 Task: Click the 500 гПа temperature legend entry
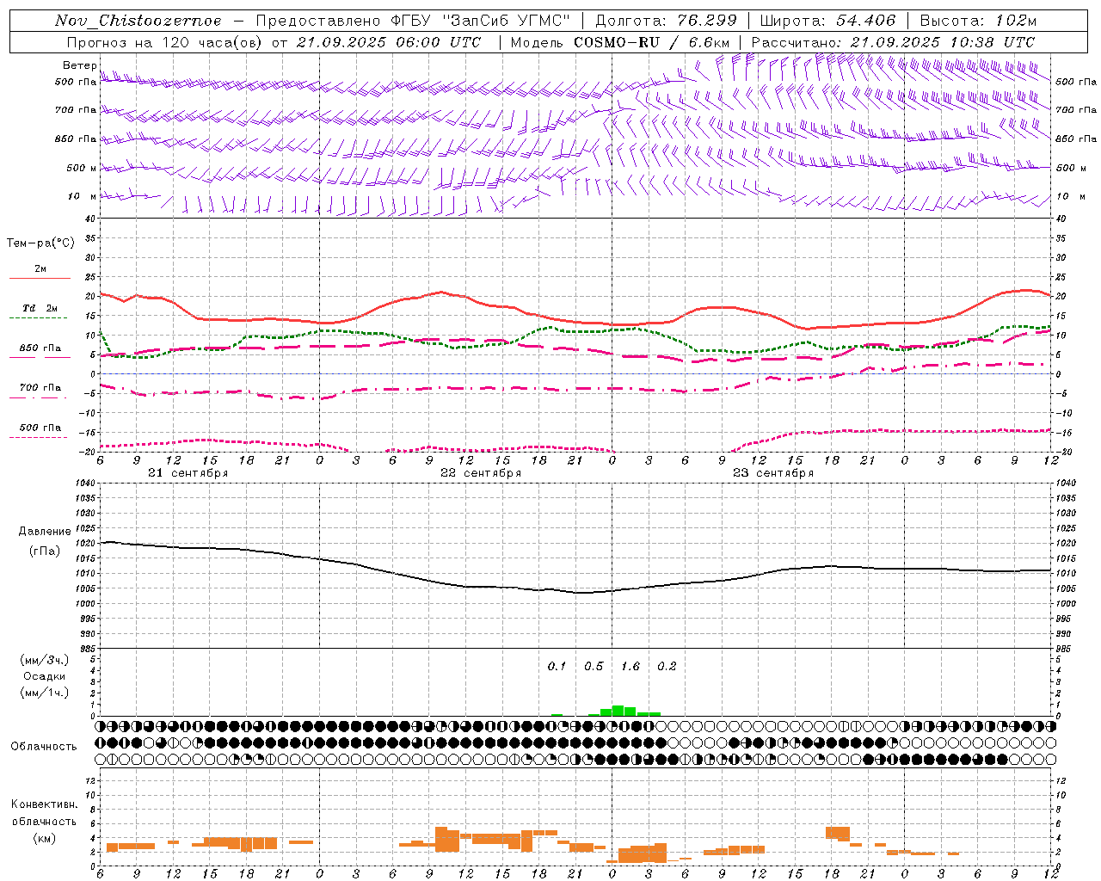[x=40, y=428]
